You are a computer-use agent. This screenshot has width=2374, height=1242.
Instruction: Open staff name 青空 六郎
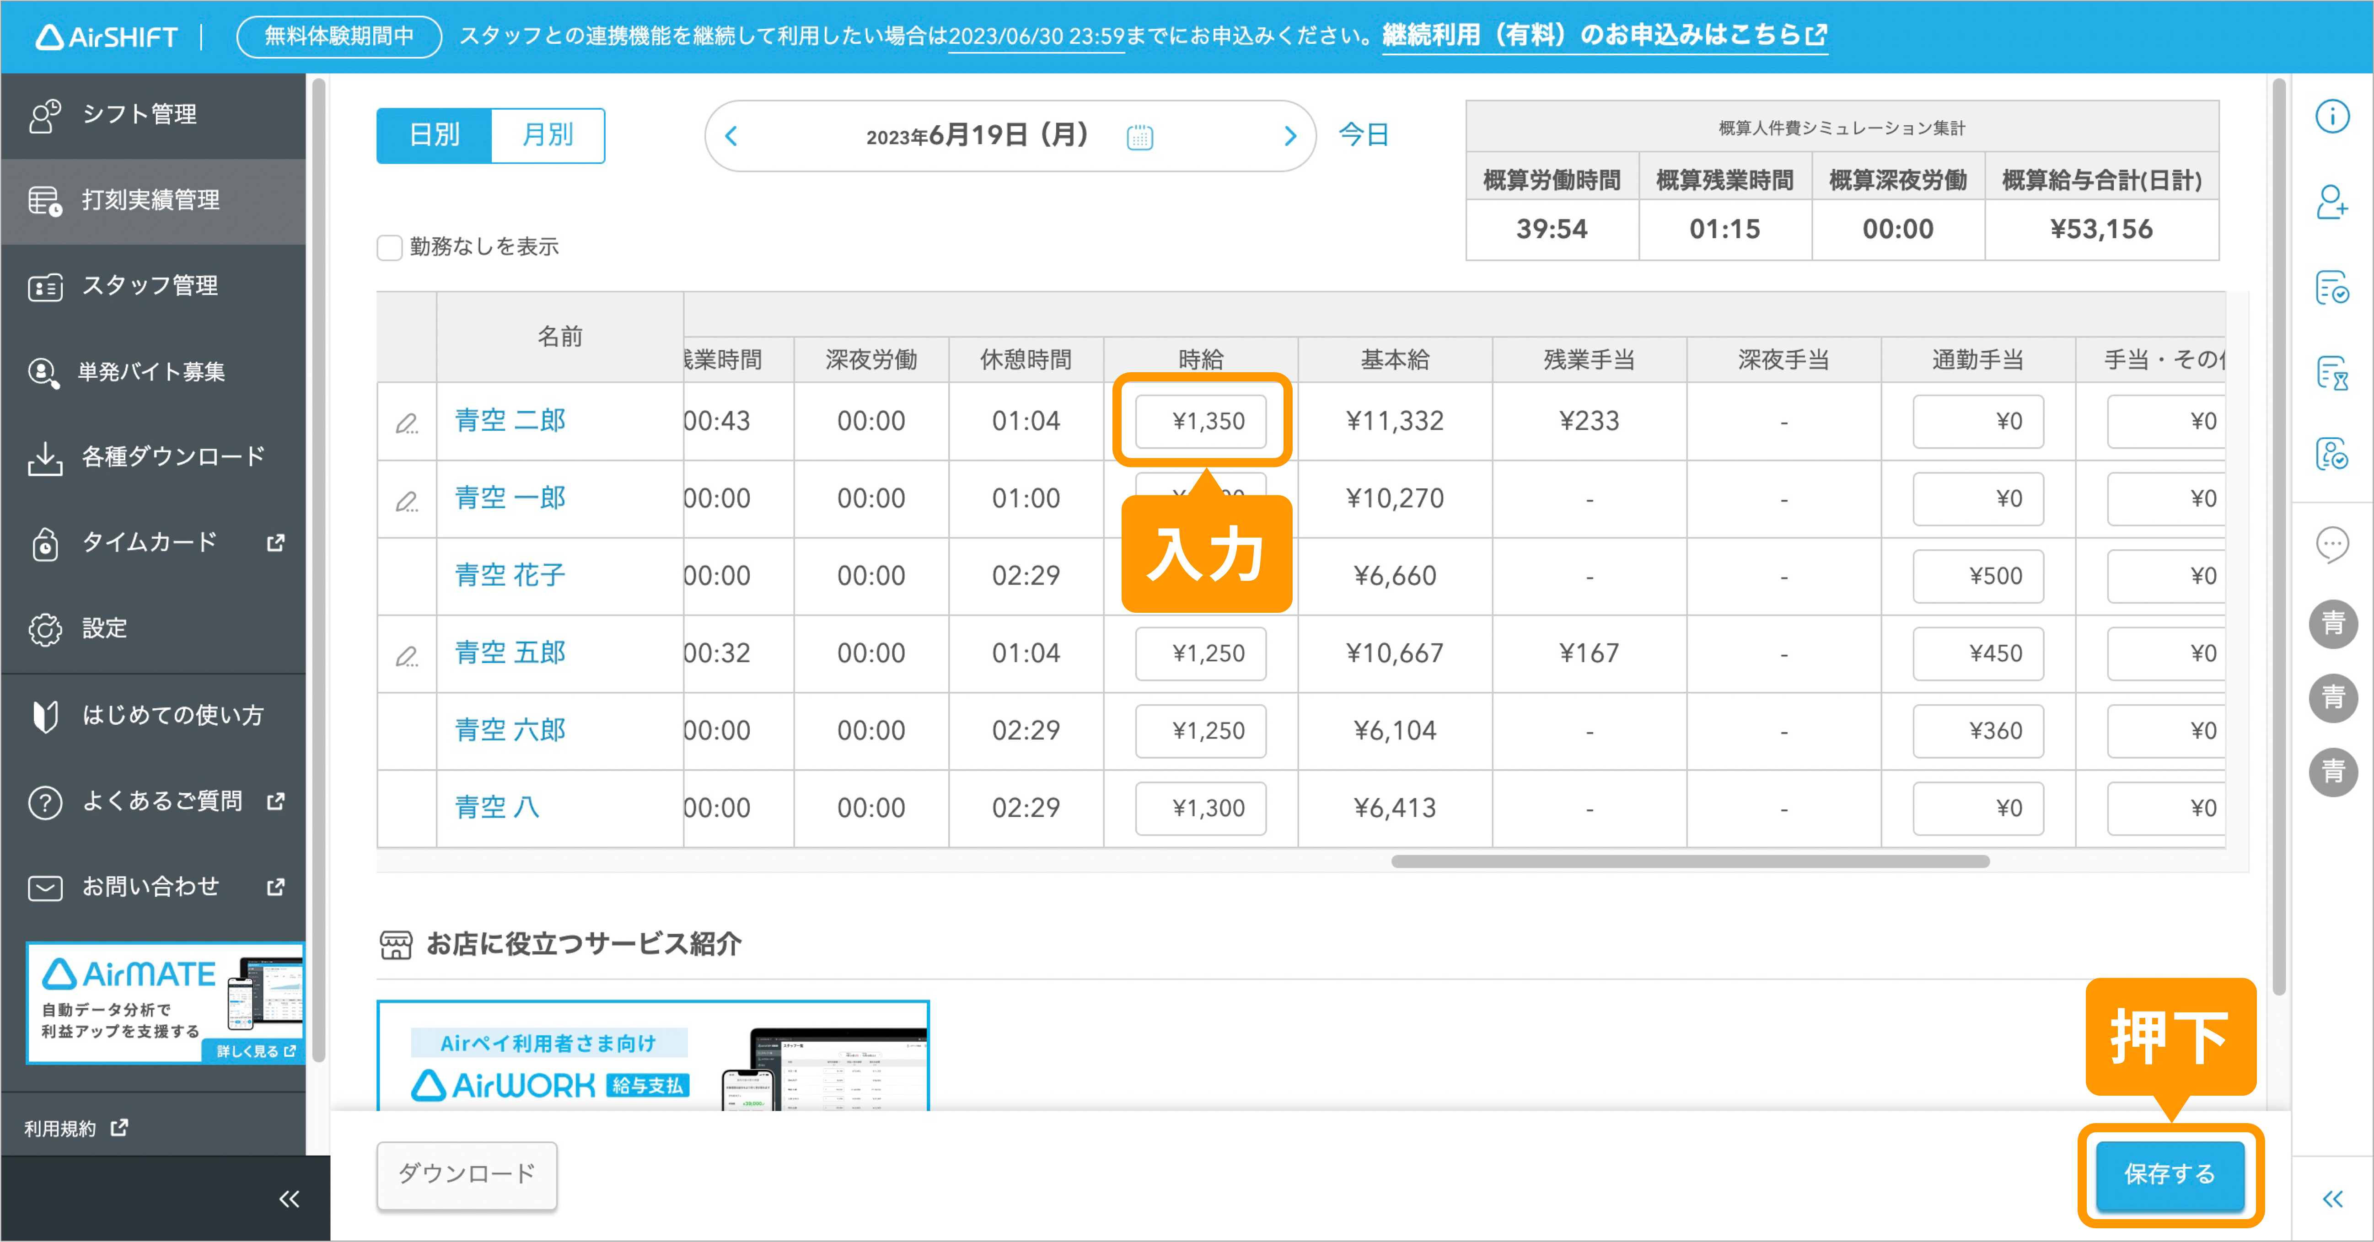click(510, 731)
